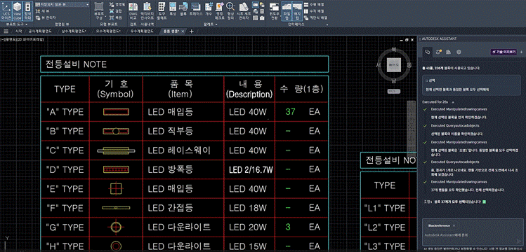Click the Restore viewports icon
Screen dimensions: 526x252
(x=112, y=17)
